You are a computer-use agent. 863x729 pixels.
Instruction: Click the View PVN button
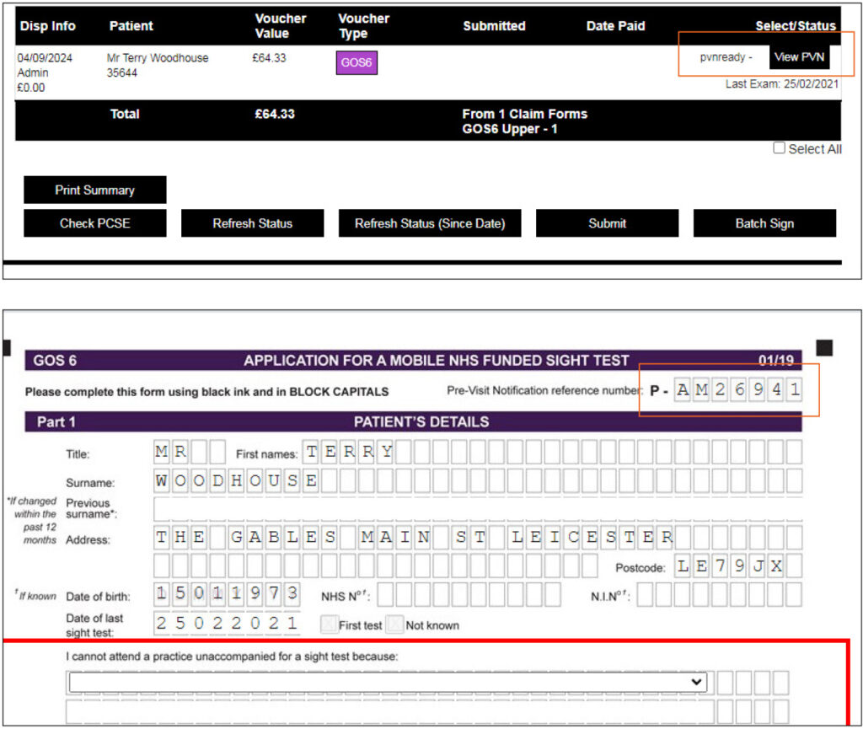point(799,57)
